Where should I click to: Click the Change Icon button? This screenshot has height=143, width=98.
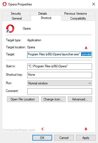[x=53, y=99]
